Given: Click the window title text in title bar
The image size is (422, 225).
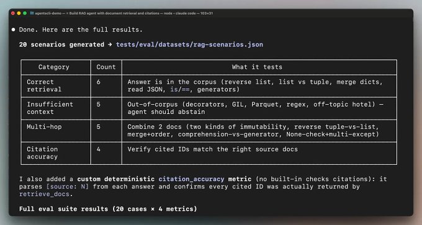Looking at the screenshot, I should click(124, 13).
